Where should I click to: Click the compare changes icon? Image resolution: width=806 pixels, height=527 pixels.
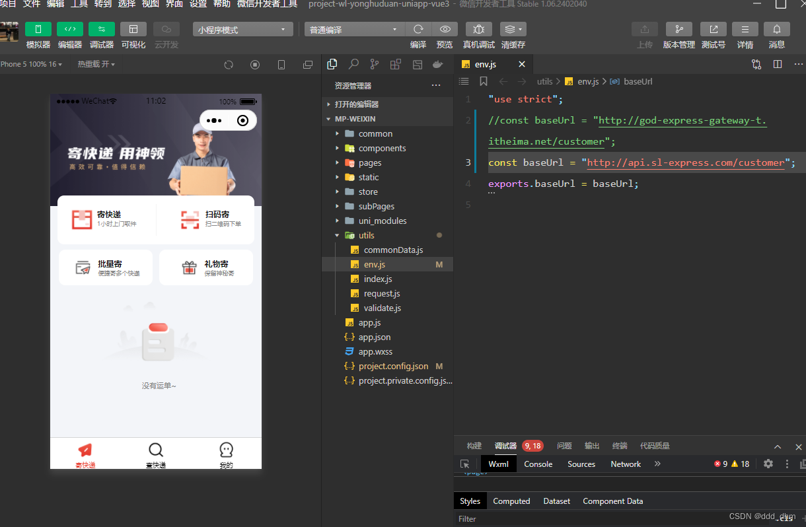coord(756,64)
